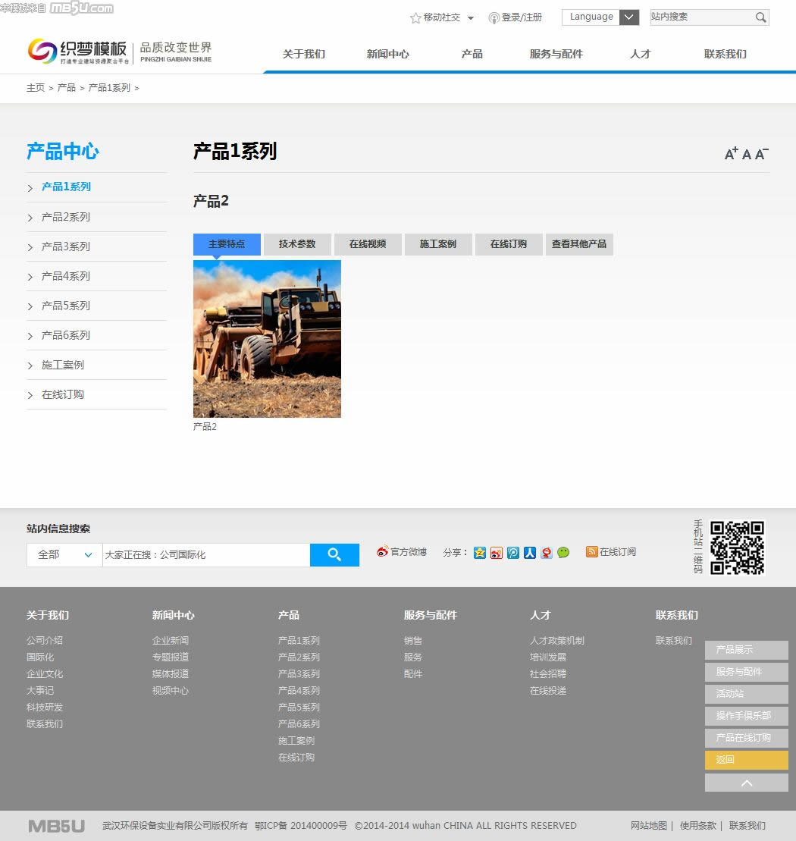This screenshot has width=796, height=841.
Task: Switch to the 技术参数 tab
Action: point(297,244)
